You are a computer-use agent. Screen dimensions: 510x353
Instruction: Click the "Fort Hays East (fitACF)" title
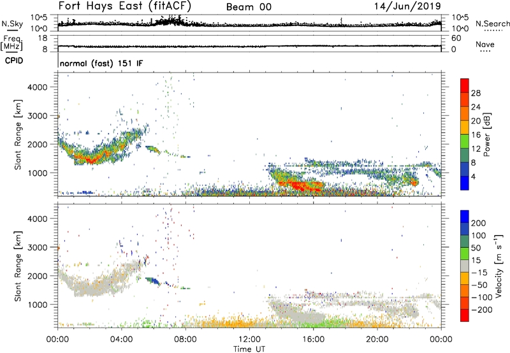124,6
